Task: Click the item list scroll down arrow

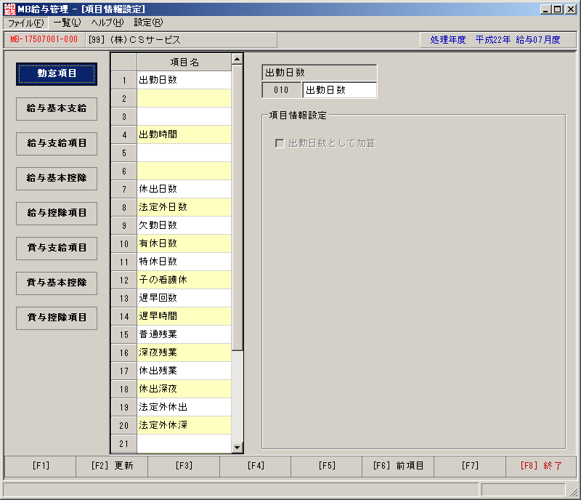Action: pyautogui.click(x=237, y=448)
